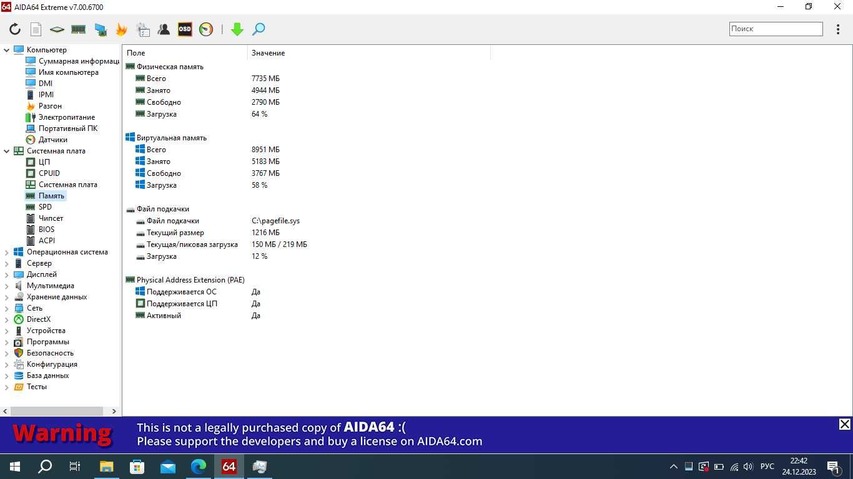Expand the Дисплей node arrow
The image size is (853, 479).
[7, 274]
